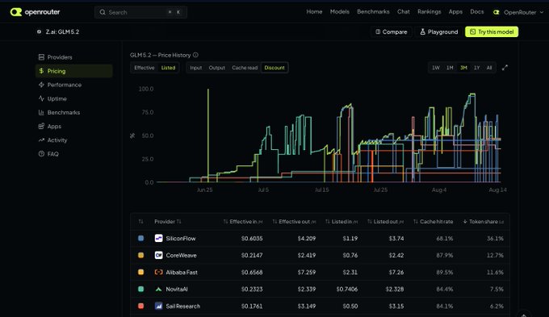Switch chart to Cache read pricing
The image size is (549, 317).
[x=245, y=68]
